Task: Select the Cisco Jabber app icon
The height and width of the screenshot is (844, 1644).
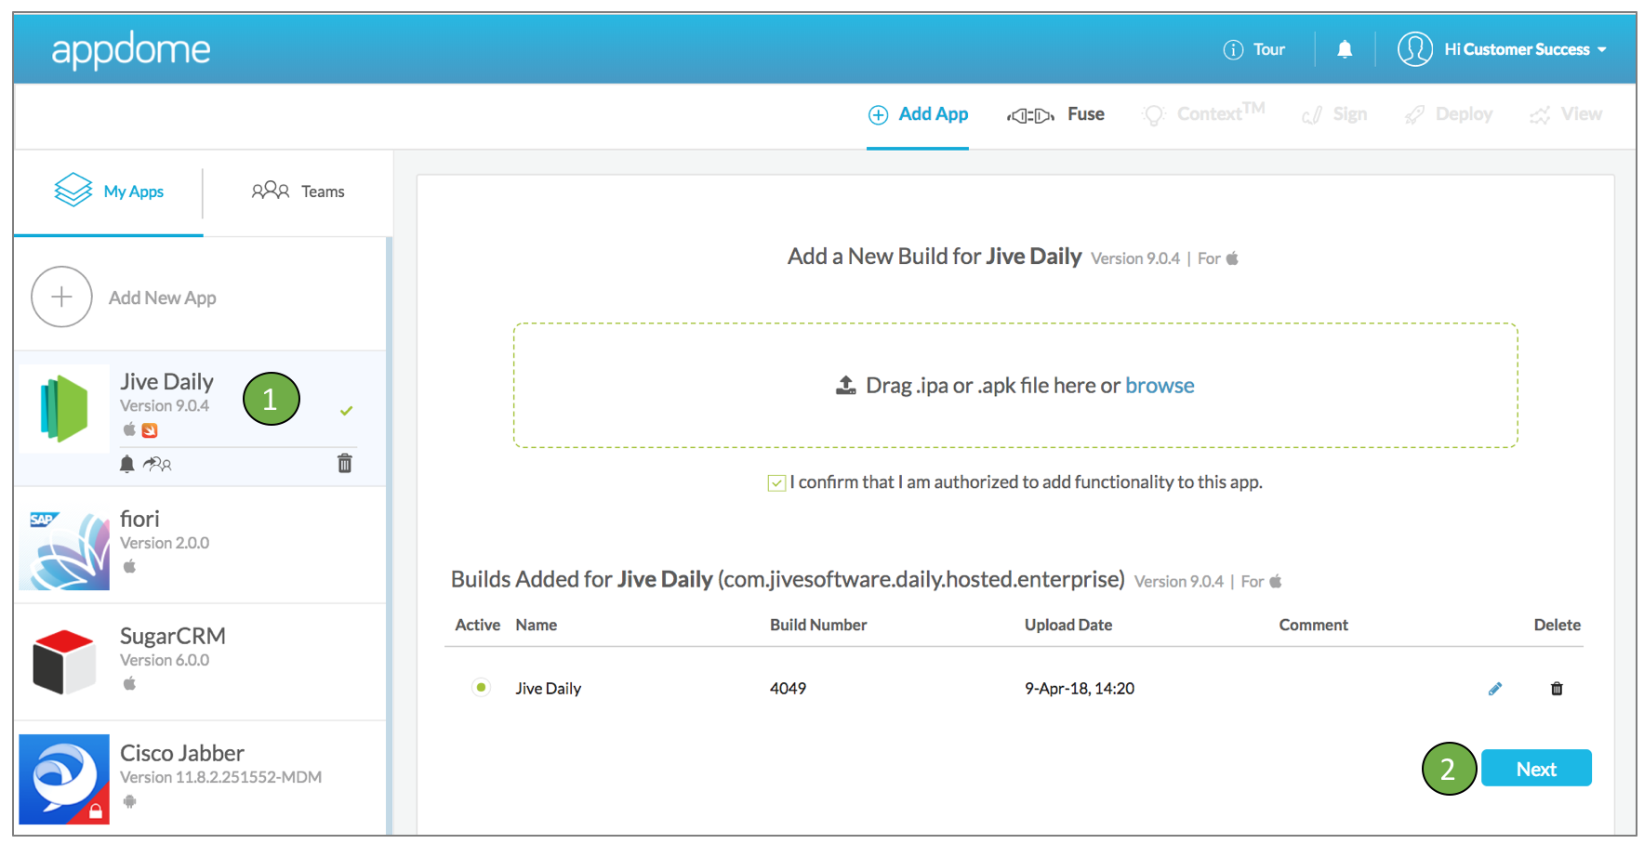Action: pos(64,779)
